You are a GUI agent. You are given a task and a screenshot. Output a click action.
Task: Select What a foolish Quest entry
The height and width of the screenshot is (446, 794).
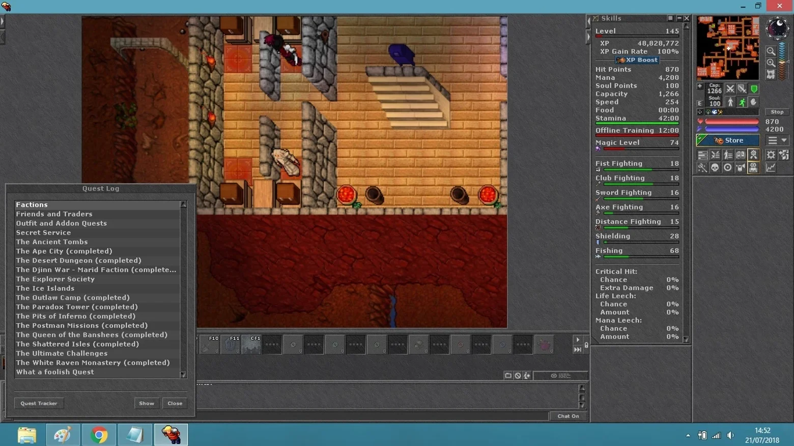pyautogui.click(x=97, y=372)
